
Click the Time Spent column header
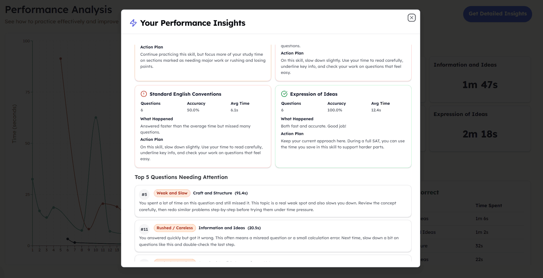point(488,205)
